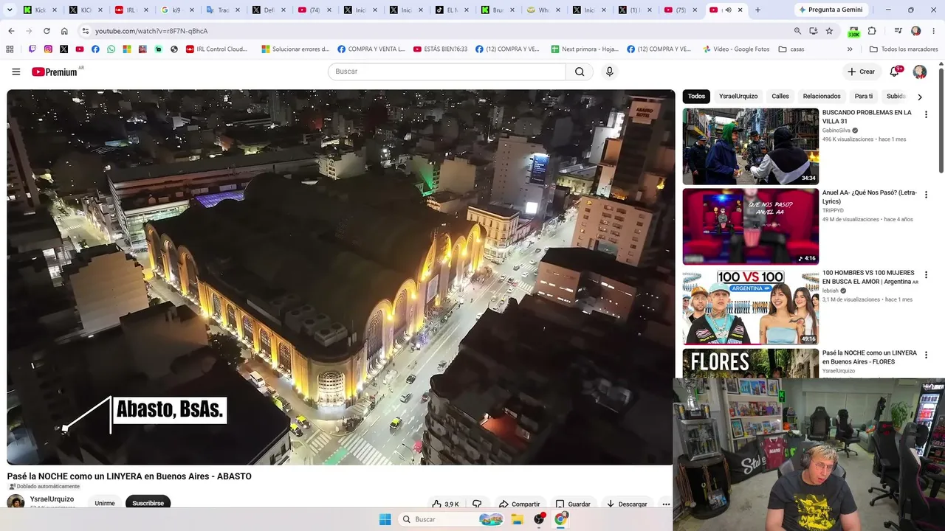Screen dimensions: 945x531
Task: Open options for Anuel AA video
Action: tap(926, 195)
